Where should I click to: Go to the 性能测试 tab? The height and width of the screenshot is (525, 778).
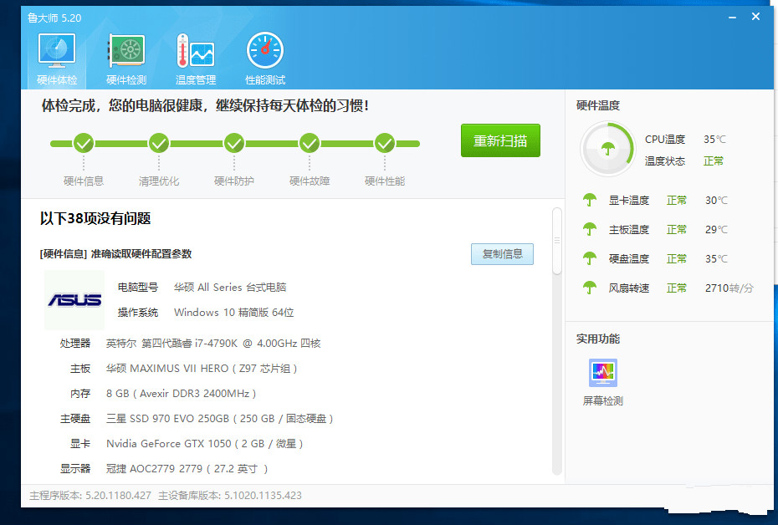[x=265, y=59]
